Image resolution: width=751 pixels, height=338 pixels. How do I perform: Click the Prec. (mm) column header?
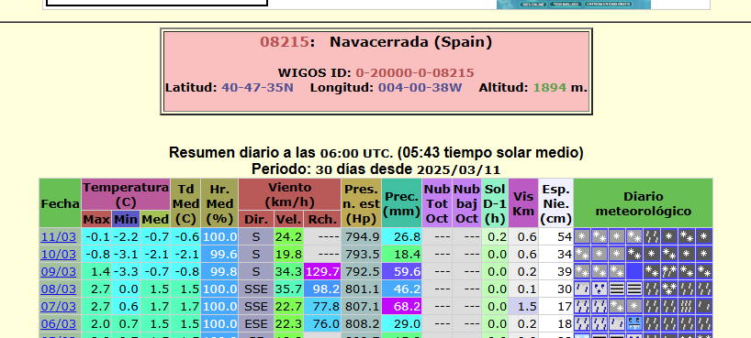pyautogui.click(x=402, y=203)
